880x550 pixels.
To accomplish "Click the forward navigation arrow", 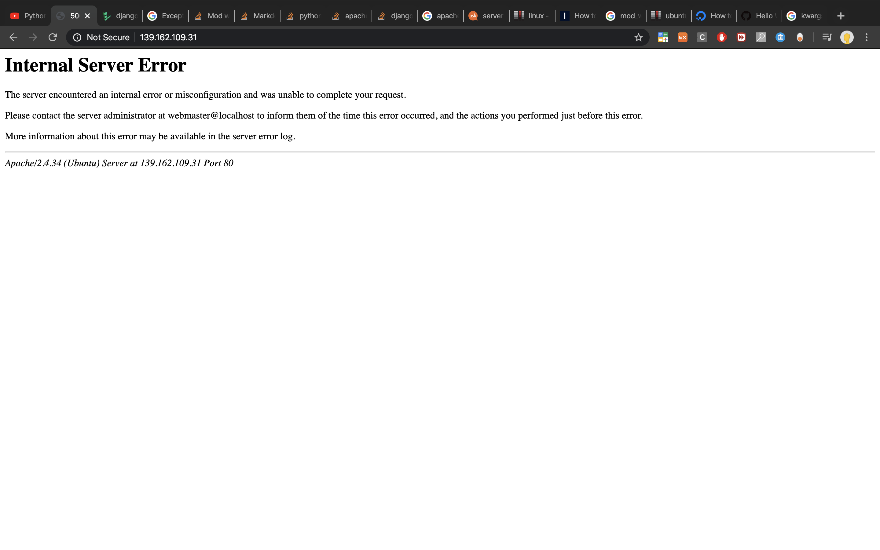I will [33, 38].
